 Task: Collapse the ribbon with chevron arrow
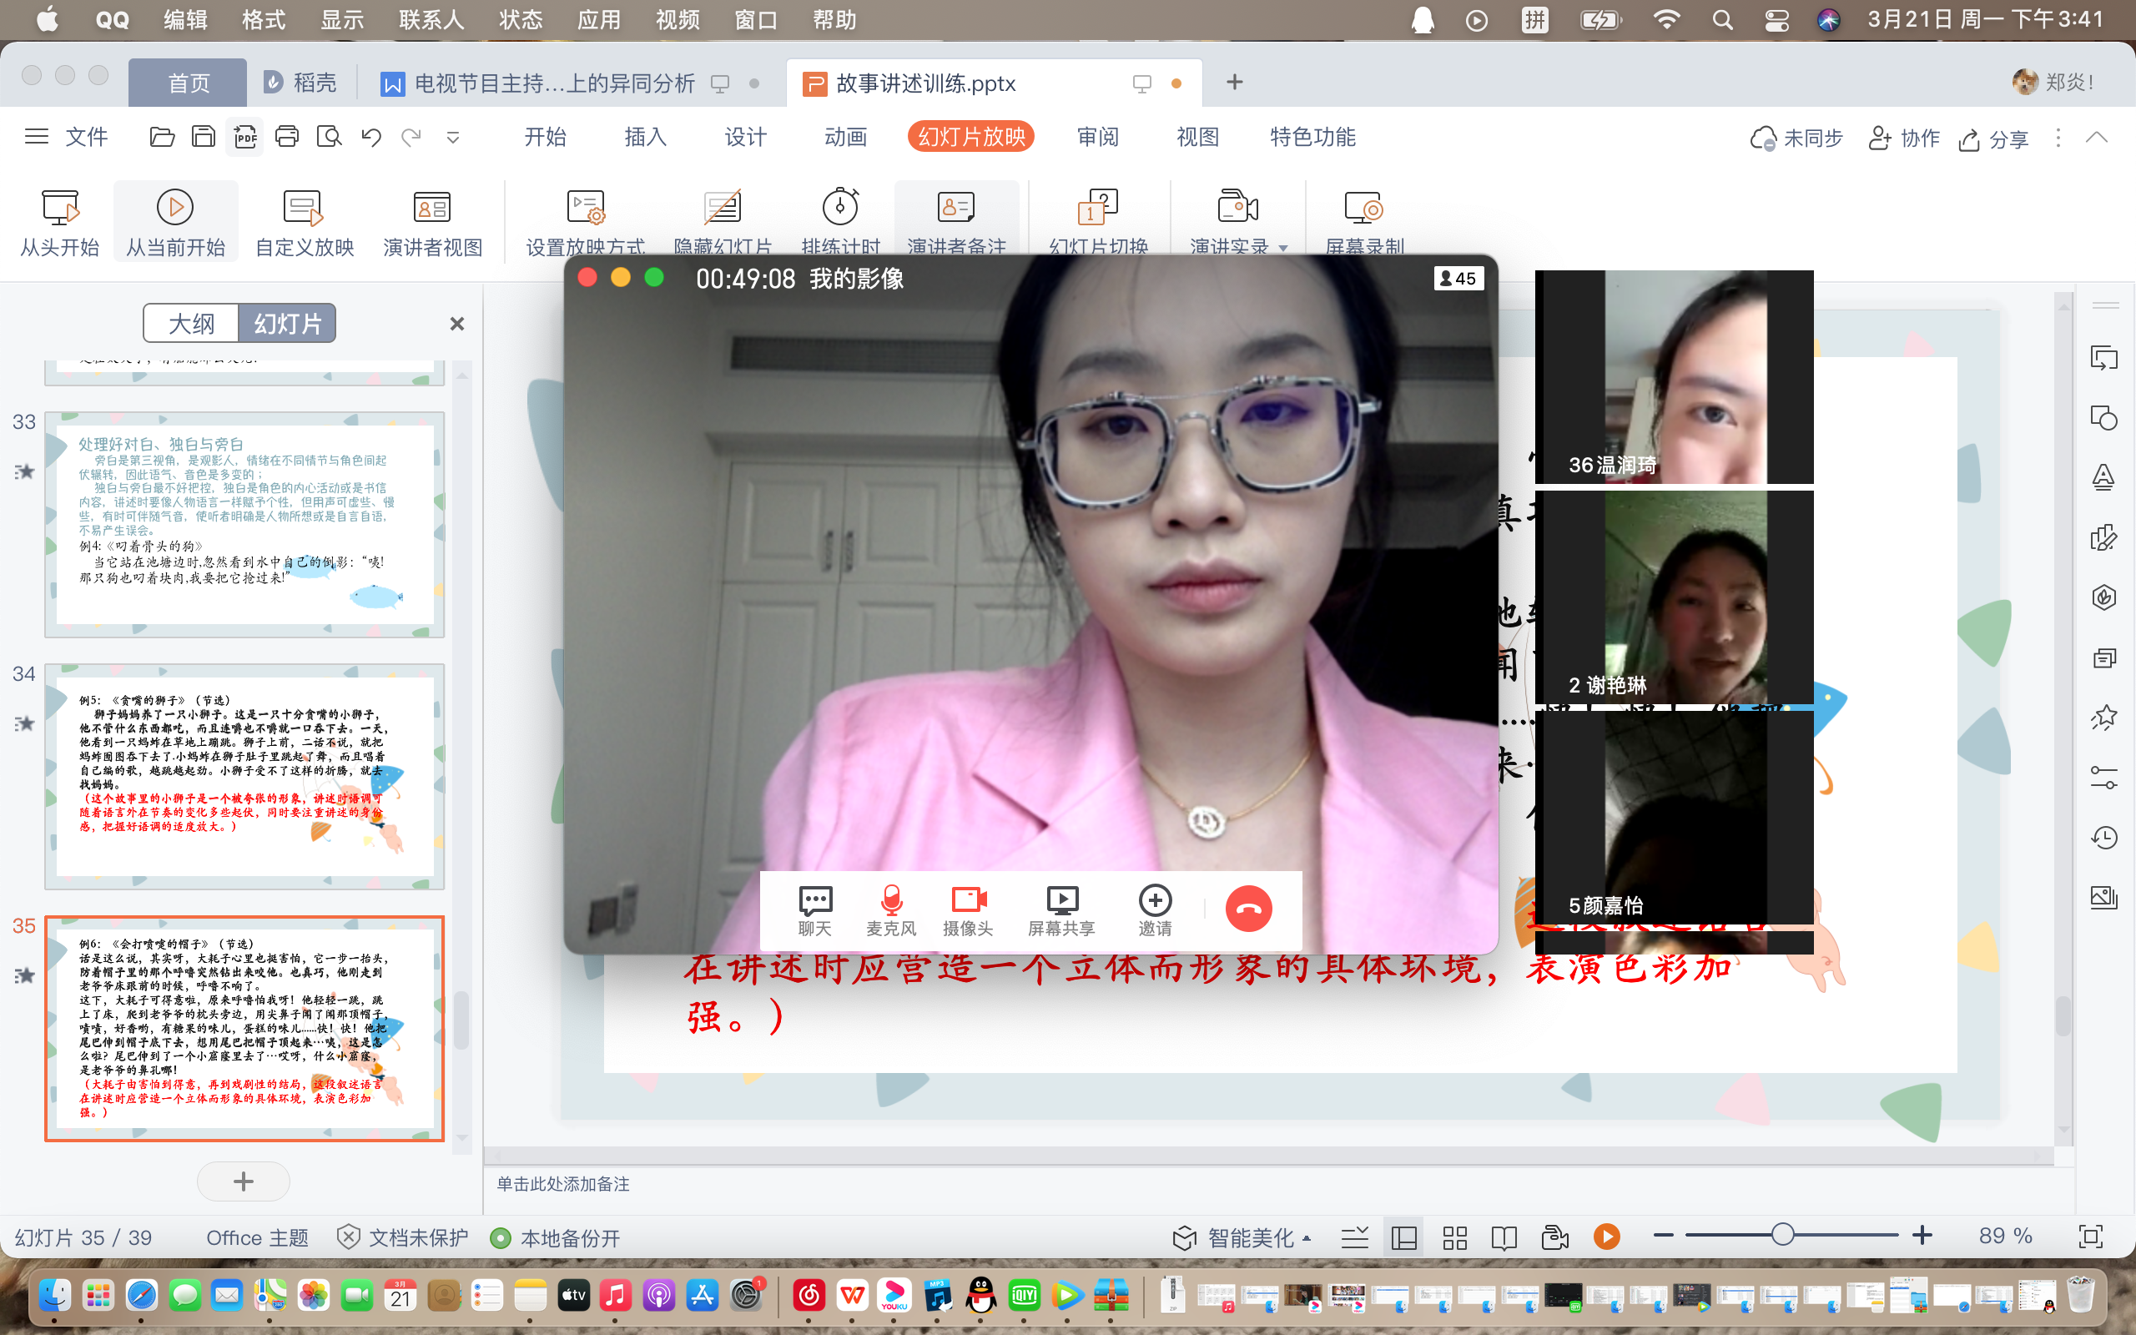click(x=2096, y=137)
